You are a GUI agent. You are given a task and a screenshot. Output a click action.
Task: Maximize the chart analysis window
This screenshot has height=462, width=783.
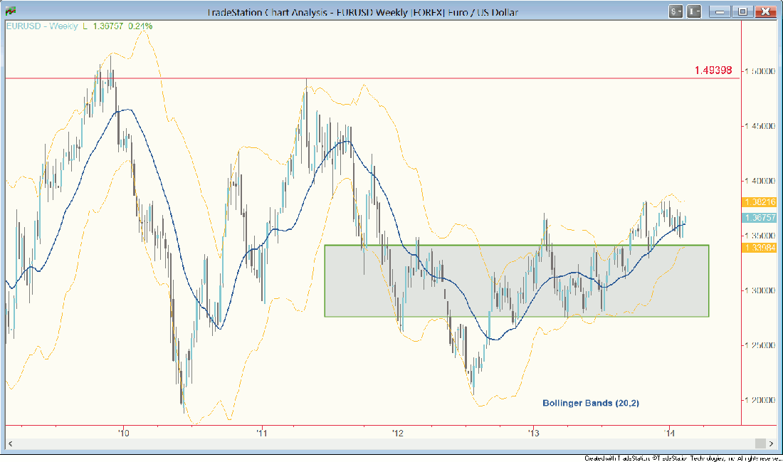pos(742,11)
